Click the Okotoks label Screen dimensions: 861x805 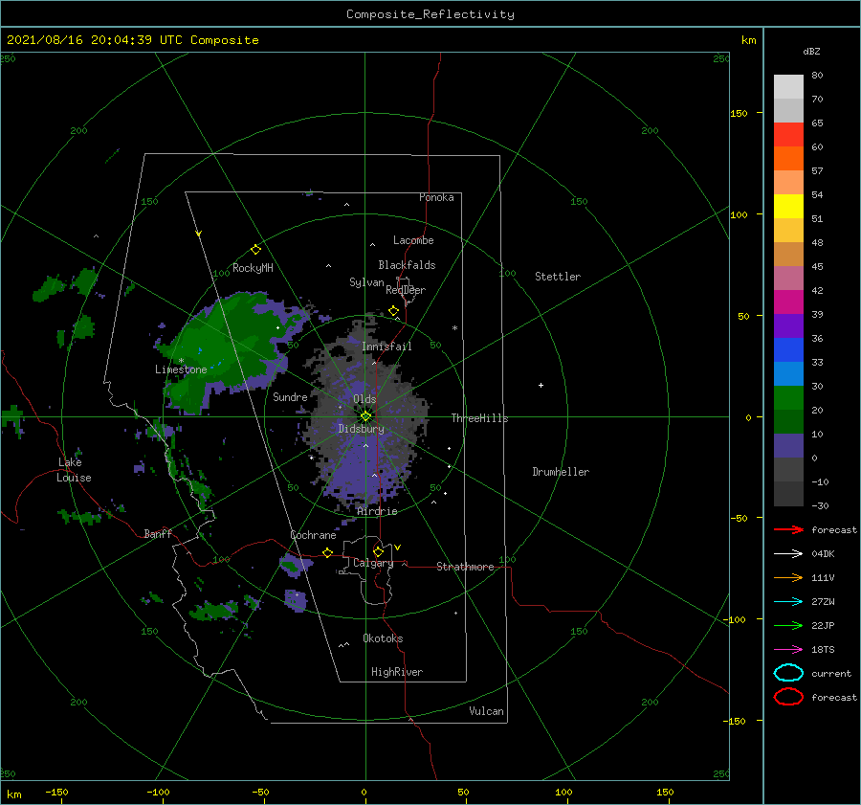[x=383, y=638]
